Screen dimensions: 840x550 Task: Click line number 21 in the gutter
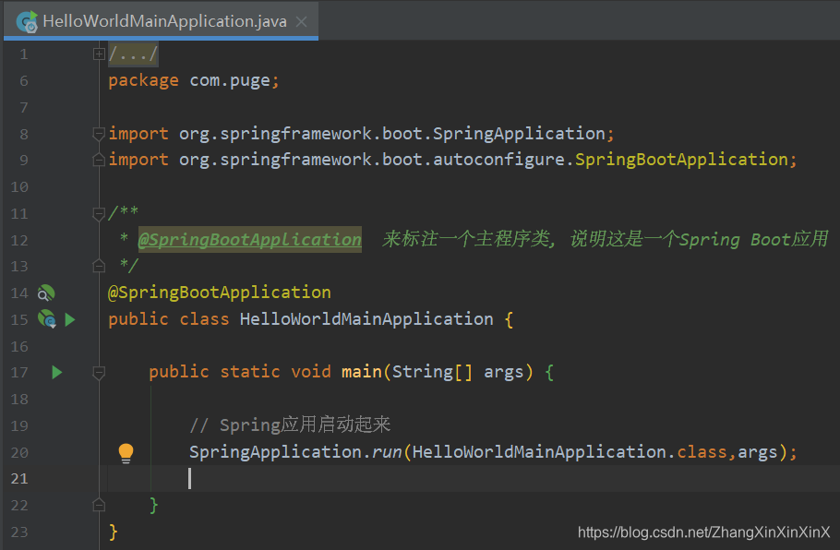19,478
